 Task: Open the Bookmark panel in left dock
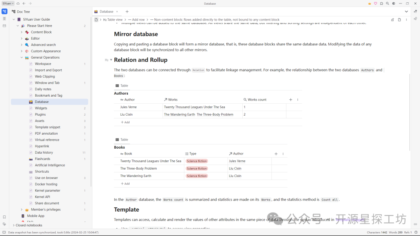click(x=4, y=217)
